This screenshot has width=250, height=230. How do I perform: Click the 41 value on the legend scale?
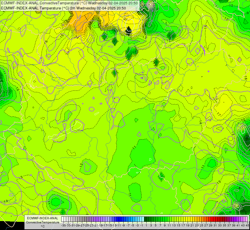tap(238, 225)
